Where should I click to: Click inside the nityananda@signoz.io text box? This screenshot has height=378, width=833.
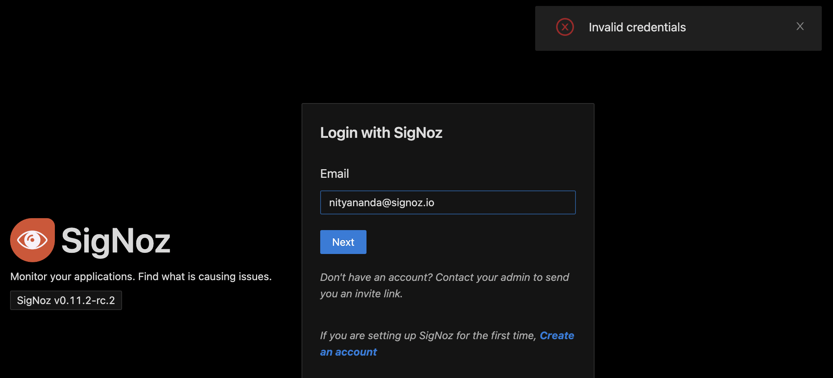[447, 202]
